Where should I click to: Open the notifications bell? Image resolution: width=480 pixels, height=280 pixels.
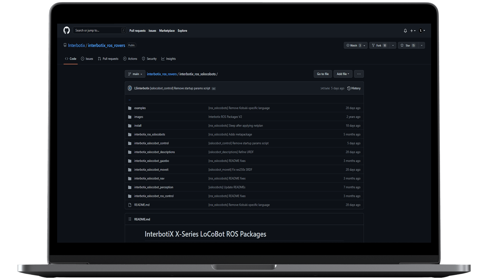(405, 31)
